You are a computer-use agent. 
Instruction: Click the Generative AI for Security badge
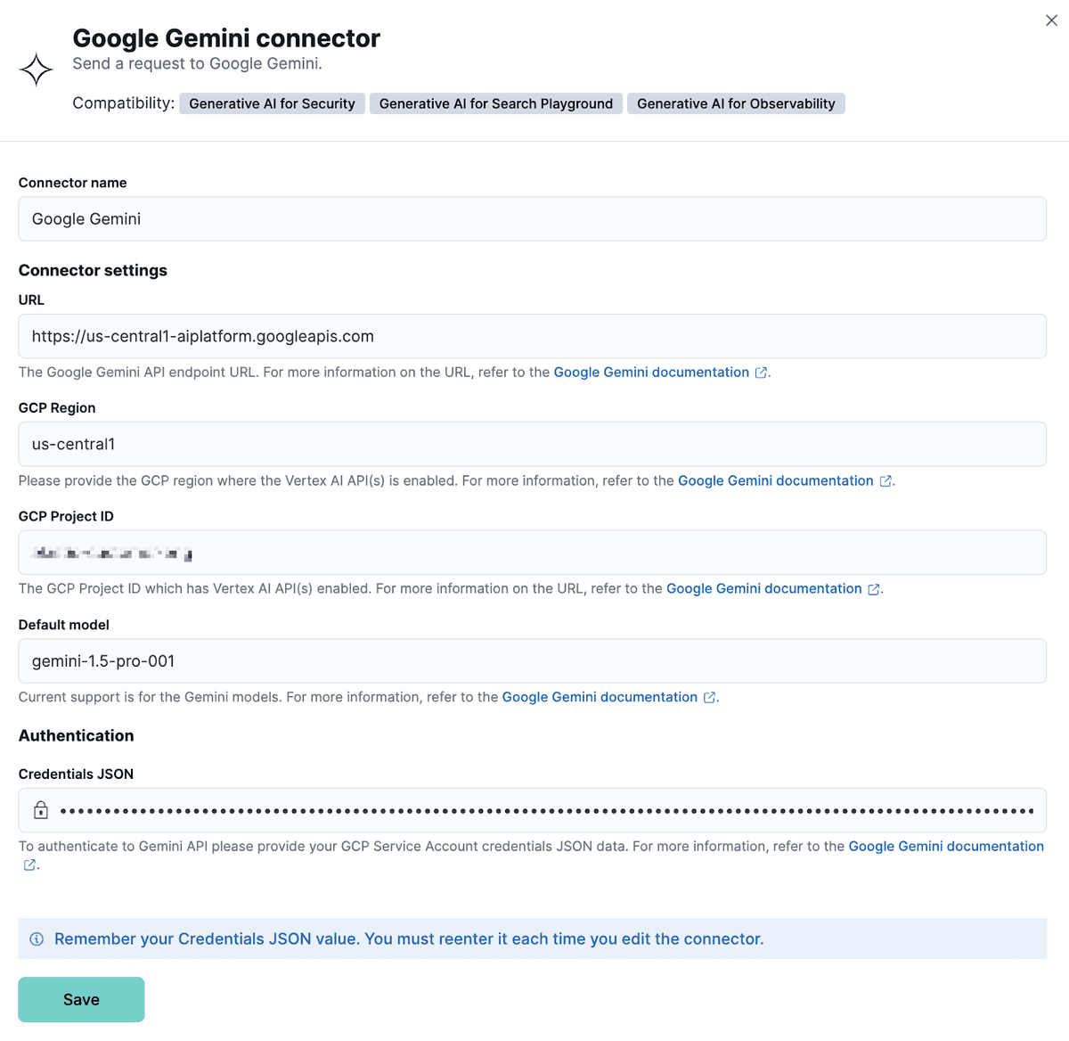tap(272, 103)
